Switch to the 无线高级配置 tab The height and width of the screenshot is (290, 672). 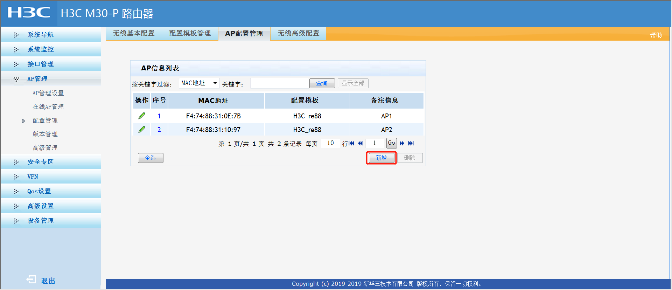299,33
